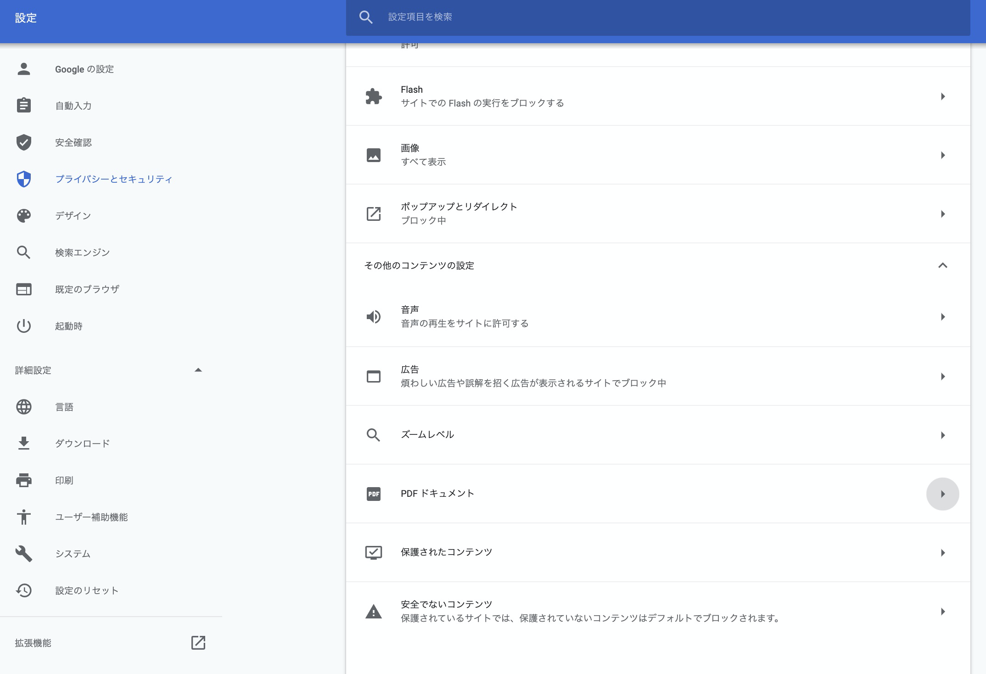Open 音声 settings via its arrow

tap(943, 317)
